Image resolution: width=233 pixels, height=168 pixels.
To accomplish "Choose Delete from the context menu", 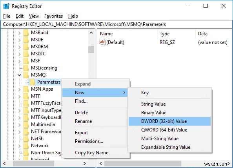I will (95, 113).
